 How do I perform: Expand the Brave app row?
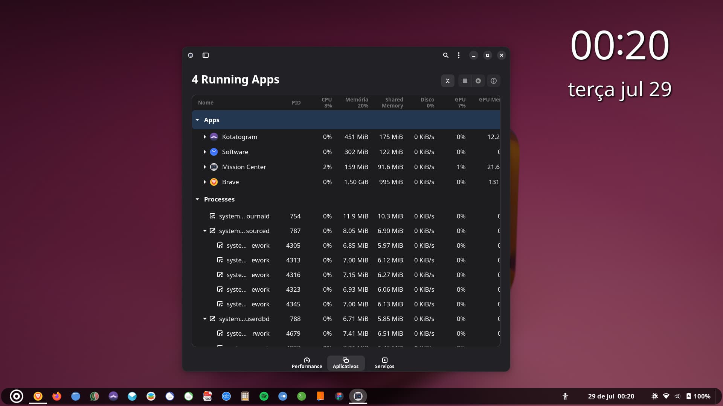tap(205, 182)
